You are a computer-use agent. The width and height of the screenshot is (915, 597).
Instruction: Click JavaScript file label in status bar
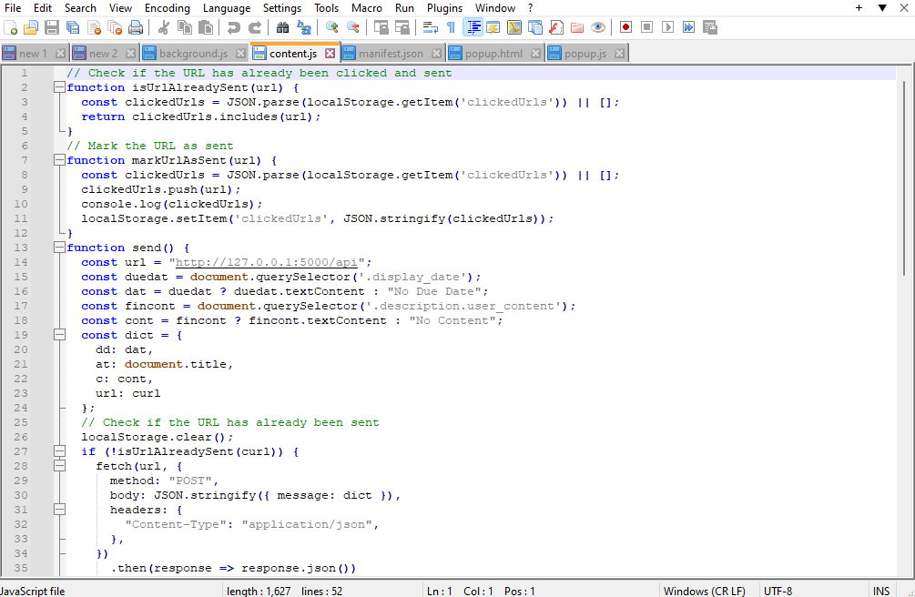click(33, 592)
